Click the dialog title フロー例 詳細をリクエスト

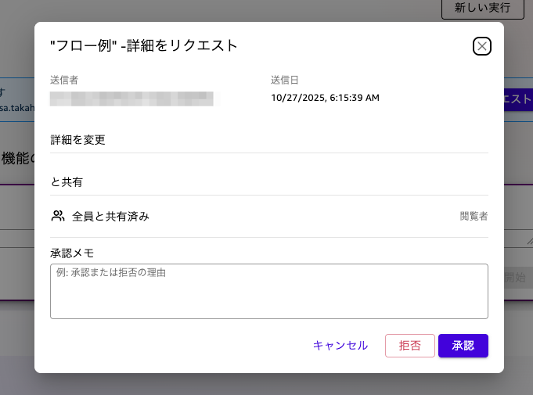[143, 46]
